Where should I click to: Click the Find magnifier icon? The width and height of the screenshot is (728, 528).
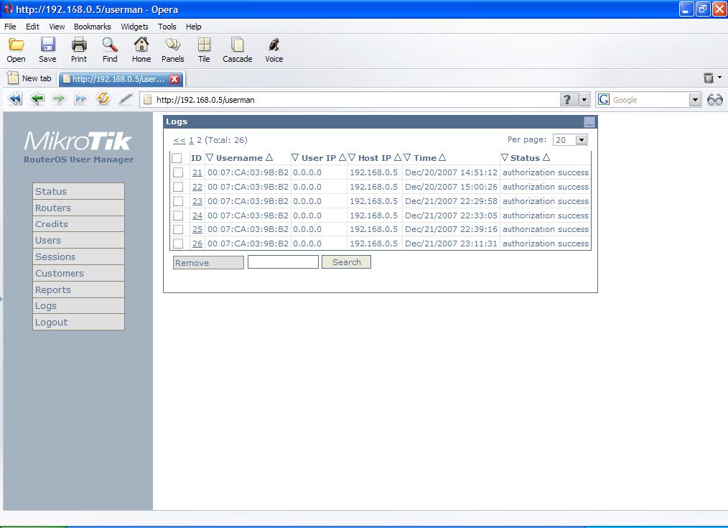click(110, 45)
